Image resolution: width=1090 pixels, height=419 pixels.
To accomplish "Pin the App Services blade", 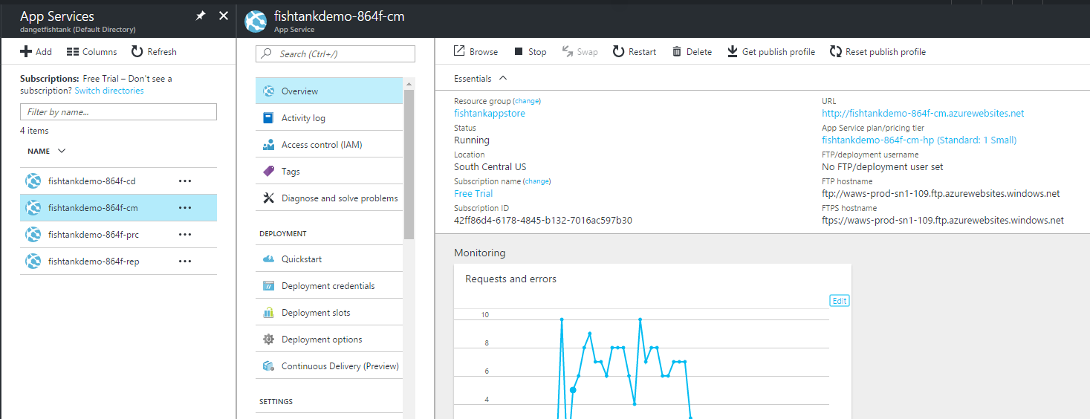I will point(201,16).
